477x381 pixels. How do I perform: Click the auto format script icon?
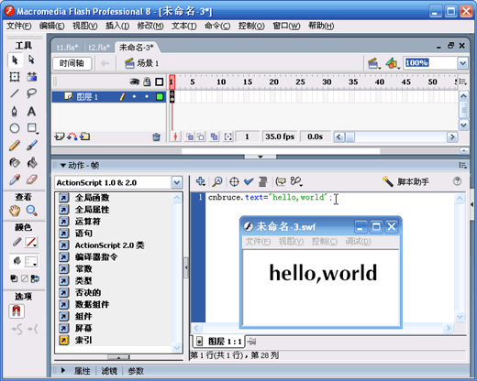coord(263,181)
